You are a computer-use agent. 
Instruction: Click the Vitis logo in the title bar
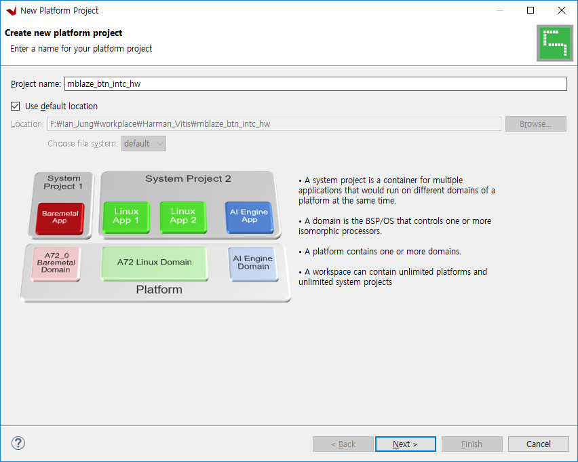(x=12, y=10)
